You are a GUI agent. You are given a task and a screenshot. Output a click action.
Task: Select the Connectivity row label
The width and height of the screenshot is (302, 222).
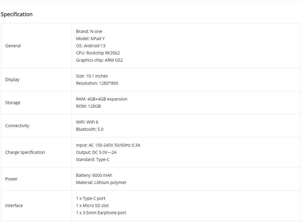point(17,126)
